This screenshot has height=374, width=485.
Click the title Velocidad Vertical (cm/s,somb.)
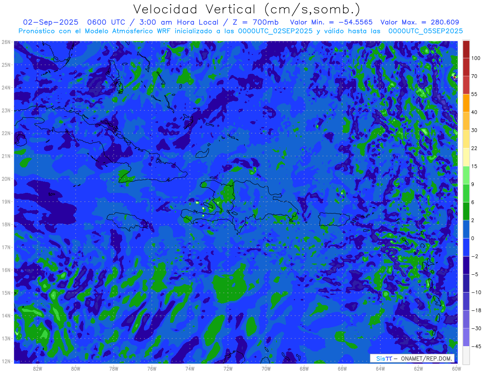(247, 9)
